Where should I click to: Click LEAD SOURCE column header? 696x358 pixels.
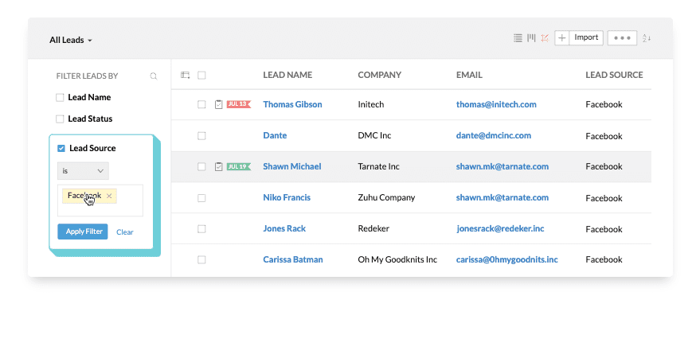click(x=614, y=75)
